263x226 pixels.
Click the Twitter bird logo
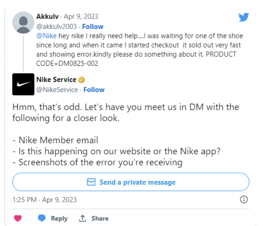pyautogui.click(x=243, y=17)
